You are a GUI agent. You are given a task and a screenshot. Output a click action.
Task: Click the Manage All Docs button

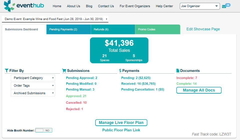coord(199,90)
